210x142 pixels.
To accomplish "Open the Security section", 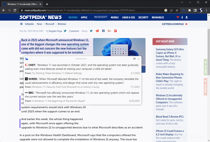I will click(143, 17).
